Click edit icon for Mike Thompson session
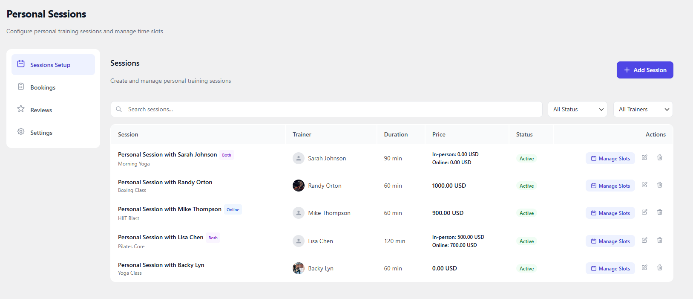 pos(644,212)
